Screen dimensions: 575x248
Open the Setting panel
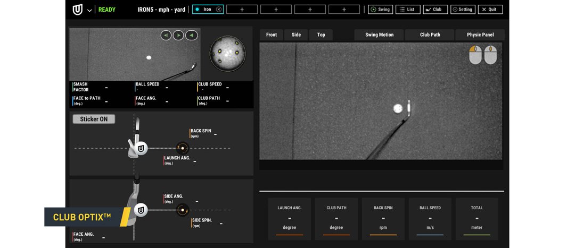coord(463,10)
